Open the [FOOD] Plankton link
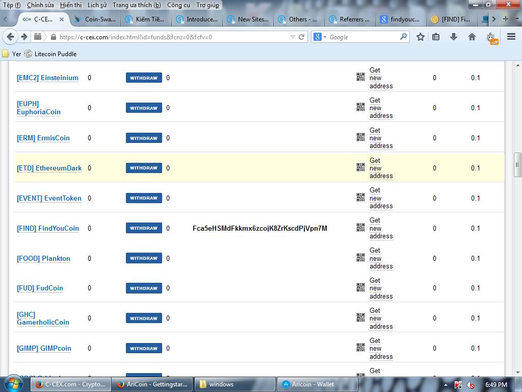 pos(43,258)
